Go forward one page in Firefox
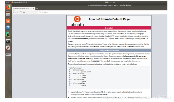This screenshot has width=174, height=102. click(17, 12)
